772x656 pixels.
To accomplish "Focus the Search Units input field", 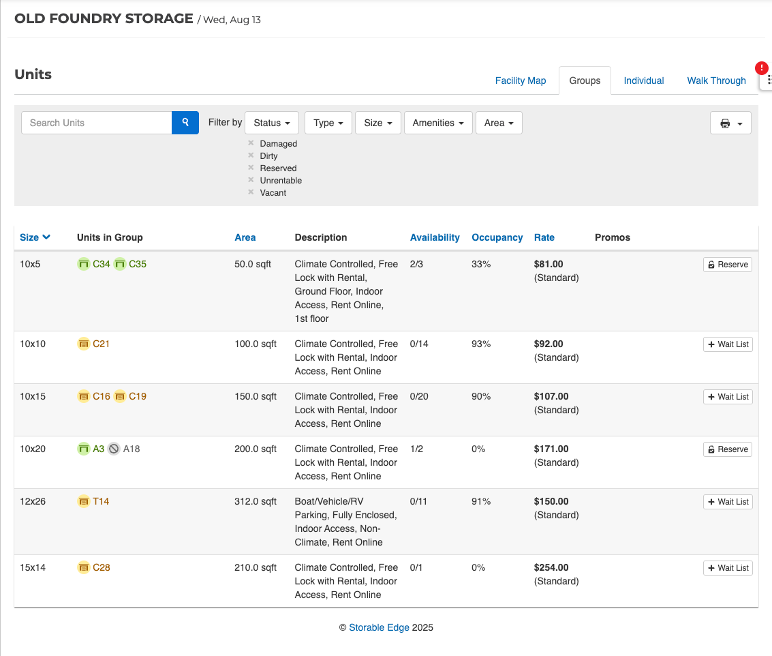I will click(97, 123).
